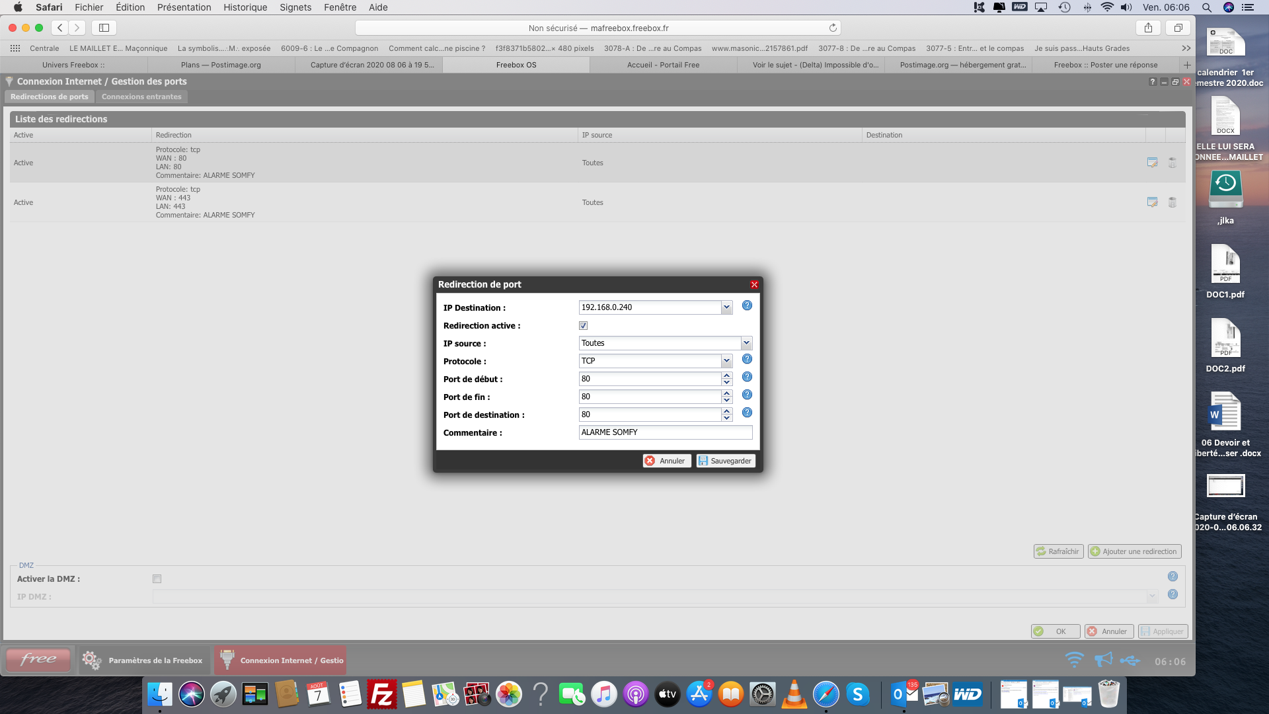This screenshot has width=1269, height=714.
Task: Click the Sauvegarder button
Action: pos(725,461)
